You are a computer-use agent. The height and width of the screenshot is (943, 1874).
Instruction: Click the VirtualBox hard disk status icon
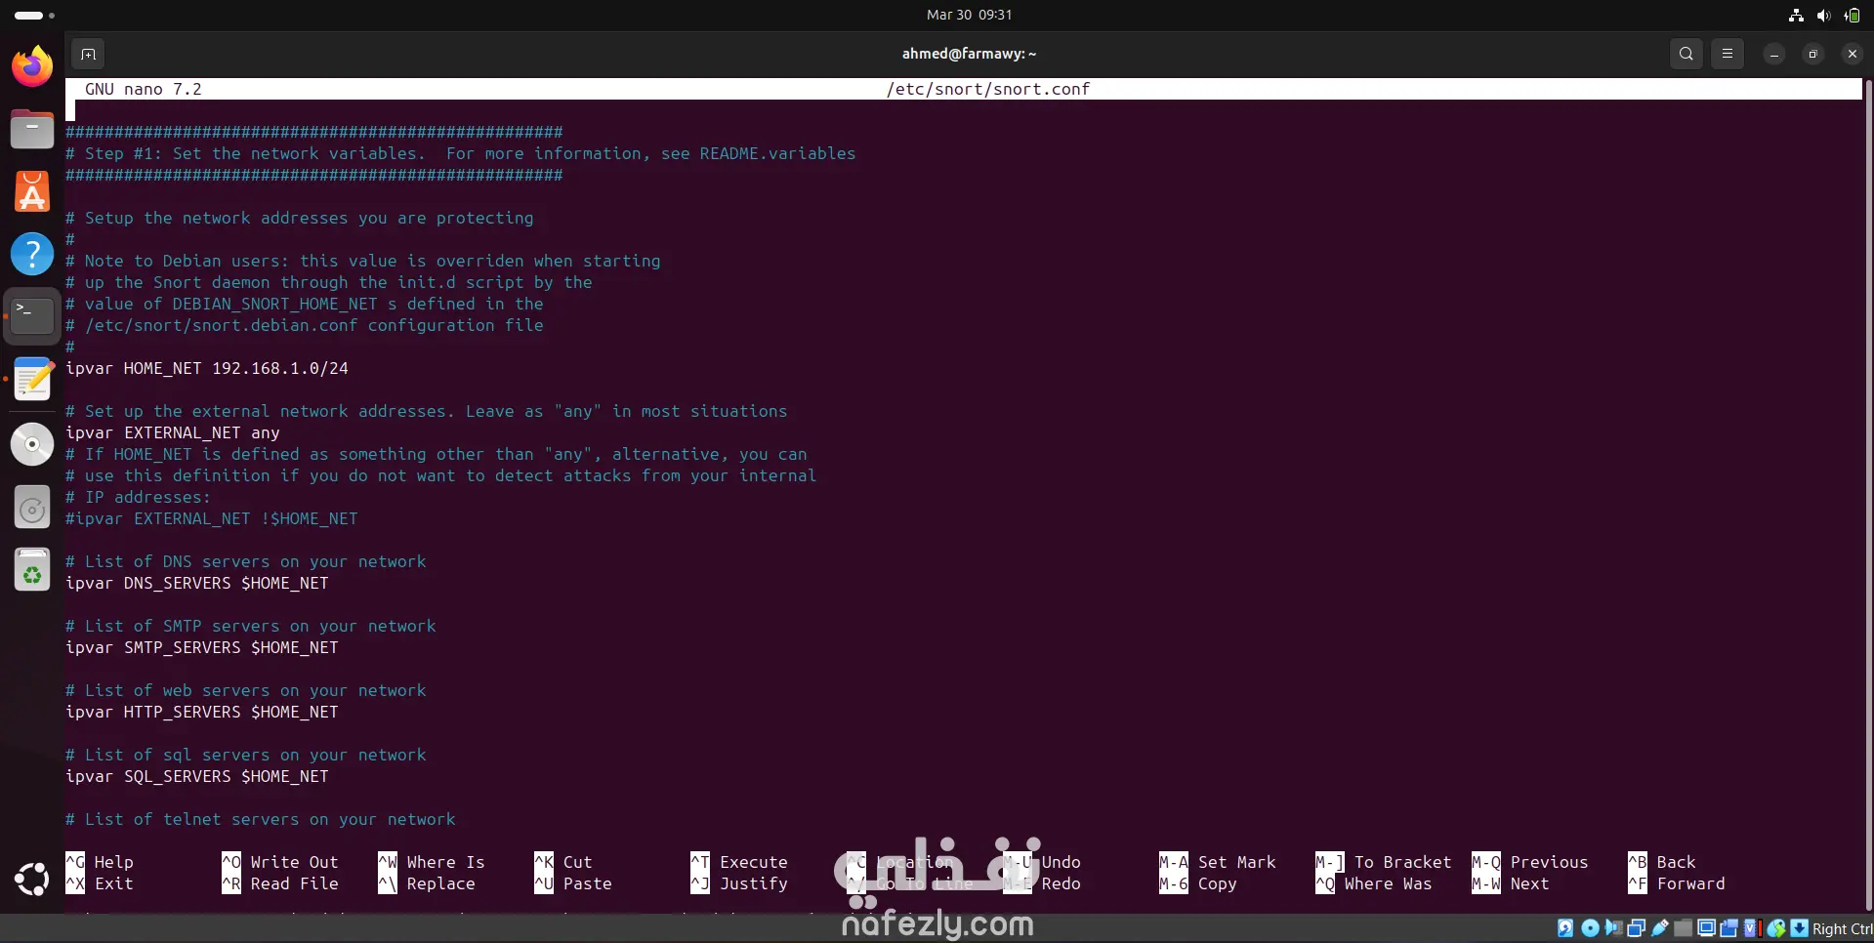point(1565,928)
